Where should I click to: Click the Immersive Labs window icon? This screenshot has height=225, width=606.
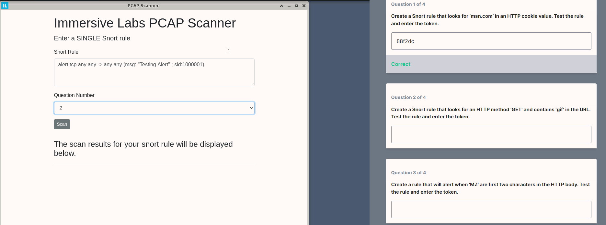[5, 5]
